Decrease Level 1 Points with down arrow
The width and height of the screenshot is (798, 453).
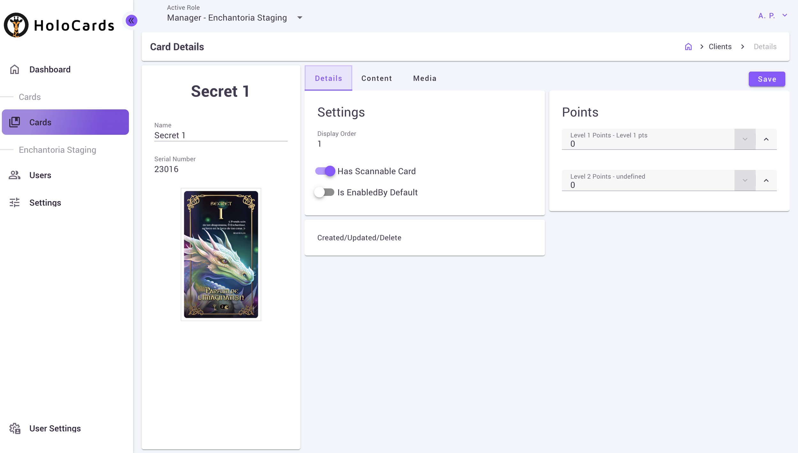[x=745, y=139]
